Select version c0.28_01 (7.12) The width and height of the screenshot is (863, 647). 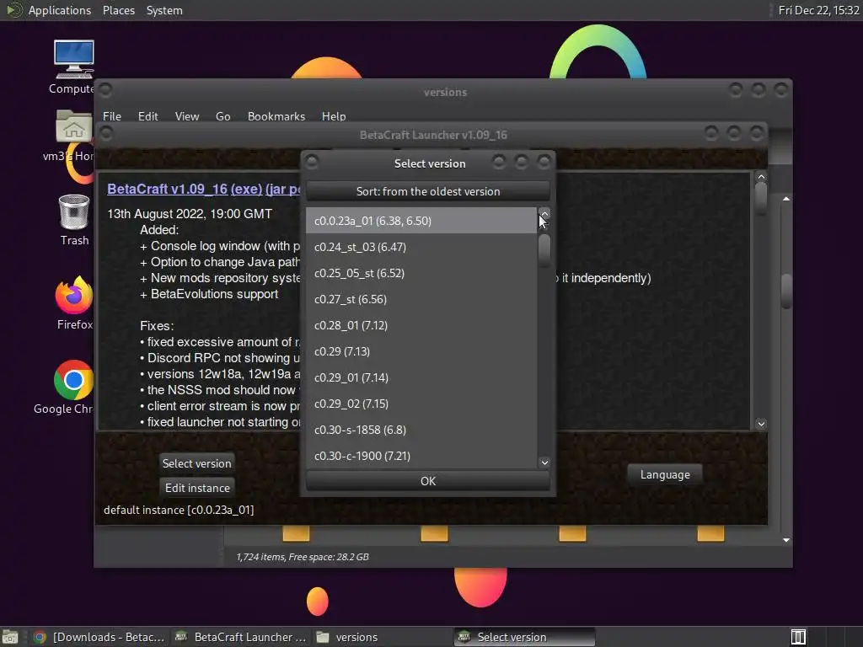click(421, 325)
